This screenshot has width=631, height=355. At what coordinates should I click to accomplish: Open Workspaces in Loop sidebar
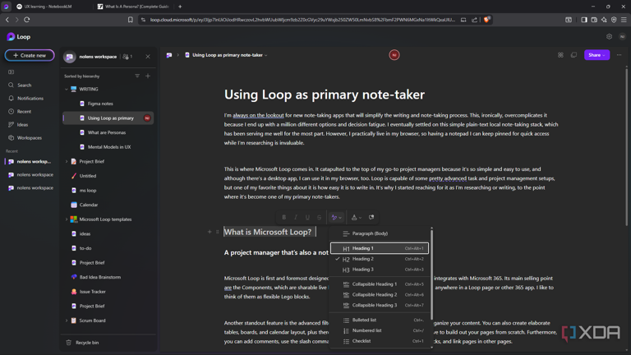coord(26,138)
